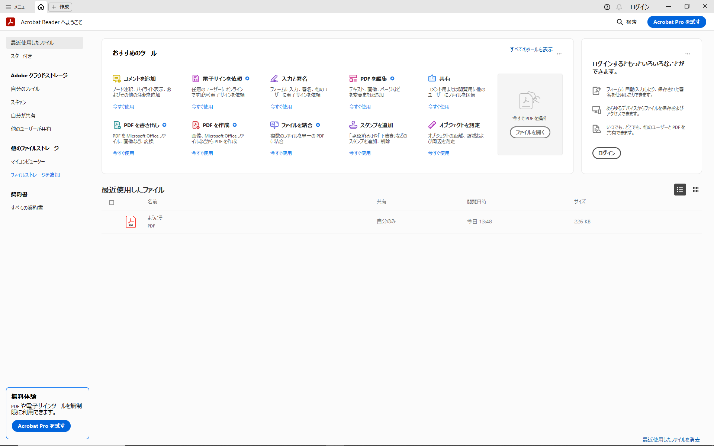The width and height of the screenshot is (714, 446).
Task: Click 最近使用したファイルを消去 link
Action: click(671, 440)
